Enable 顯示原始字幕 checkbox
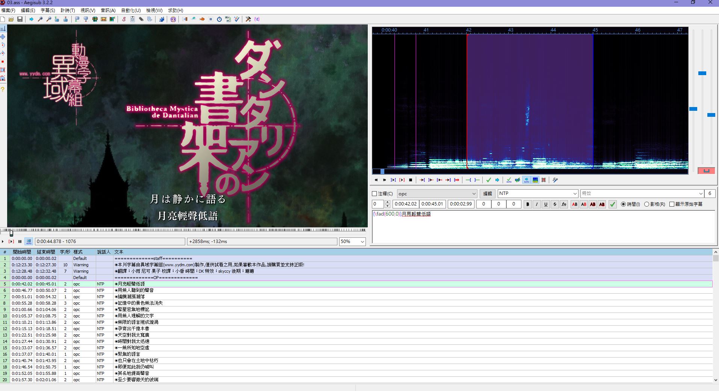This screenshot has width=719, height=391. [x=672, y=204]
